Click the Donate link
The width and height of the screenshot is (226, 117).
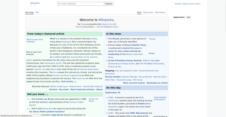178,4
